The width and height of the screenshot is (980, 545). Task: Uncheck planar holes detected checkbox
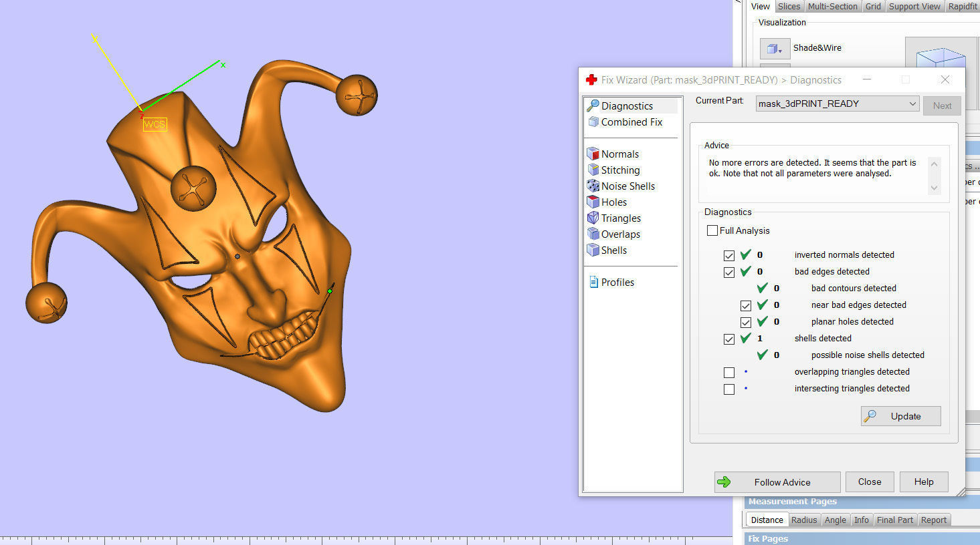746,322
